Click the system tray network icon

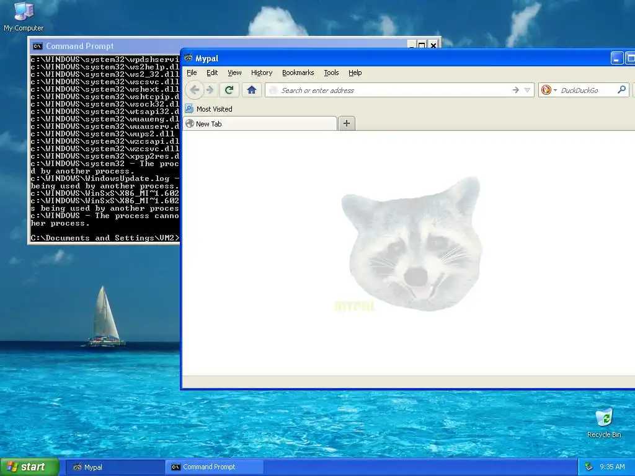coord(588,467)
